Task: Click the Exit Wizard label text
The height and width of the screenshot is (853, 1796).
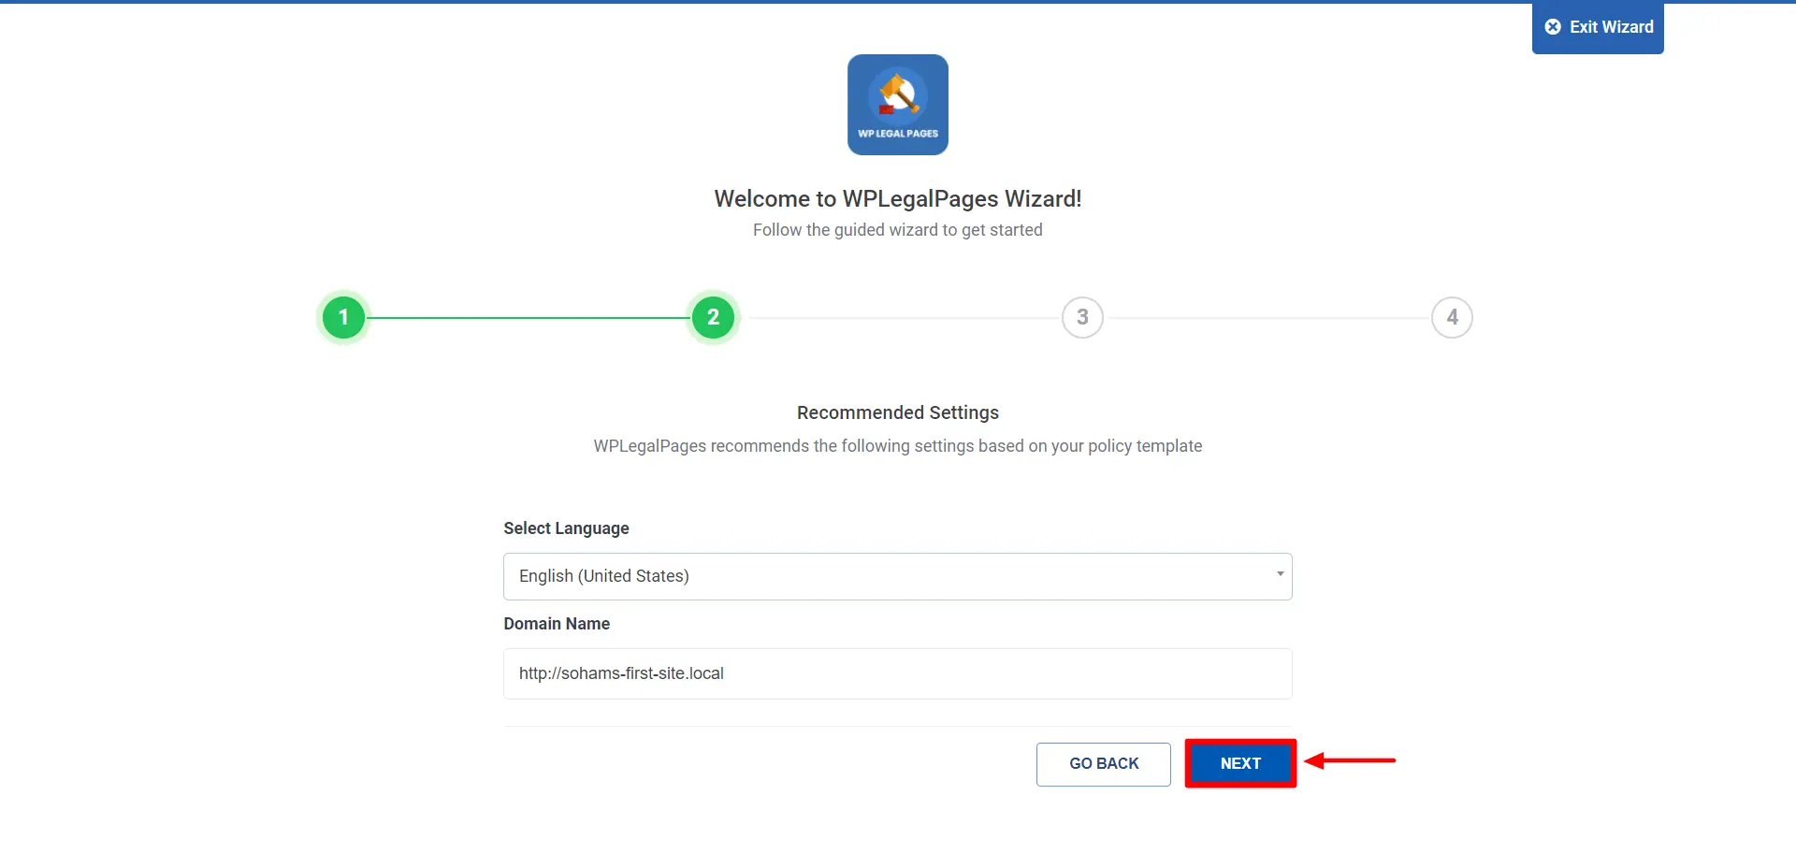Action: point(1611,27)
